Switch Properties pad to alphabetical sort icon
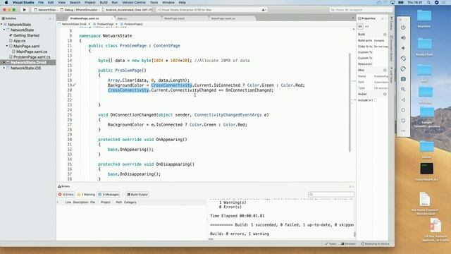This screenshot has height=254, width=451. coord(366,26)
